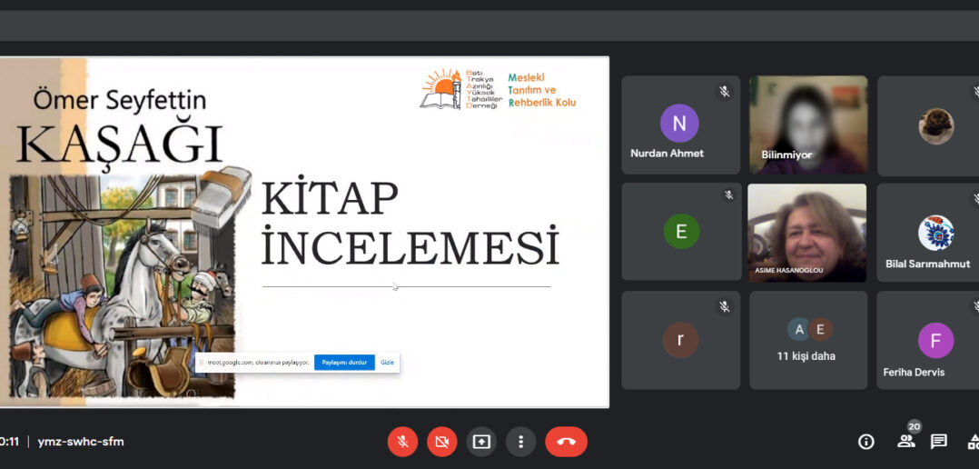Screen dimensions: 979x469
Task: Show the participants list with badge 20
Action: [906, 440]
